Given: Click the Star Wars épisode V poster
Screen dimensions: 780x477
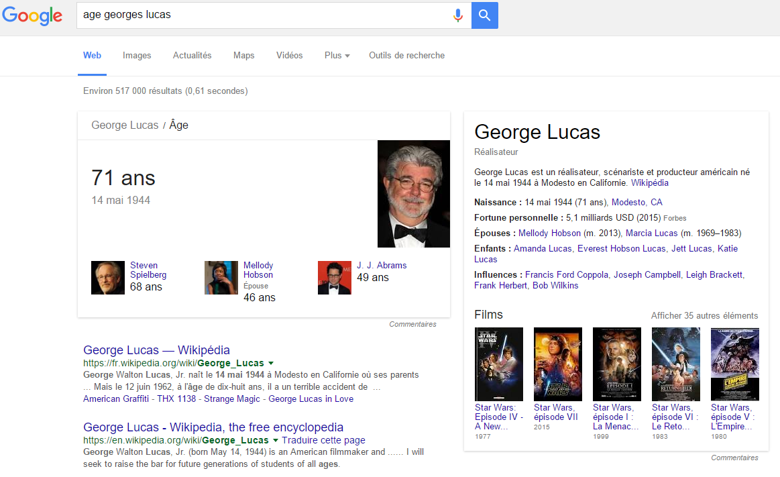Looking at the screenshot, I should 735,364.
